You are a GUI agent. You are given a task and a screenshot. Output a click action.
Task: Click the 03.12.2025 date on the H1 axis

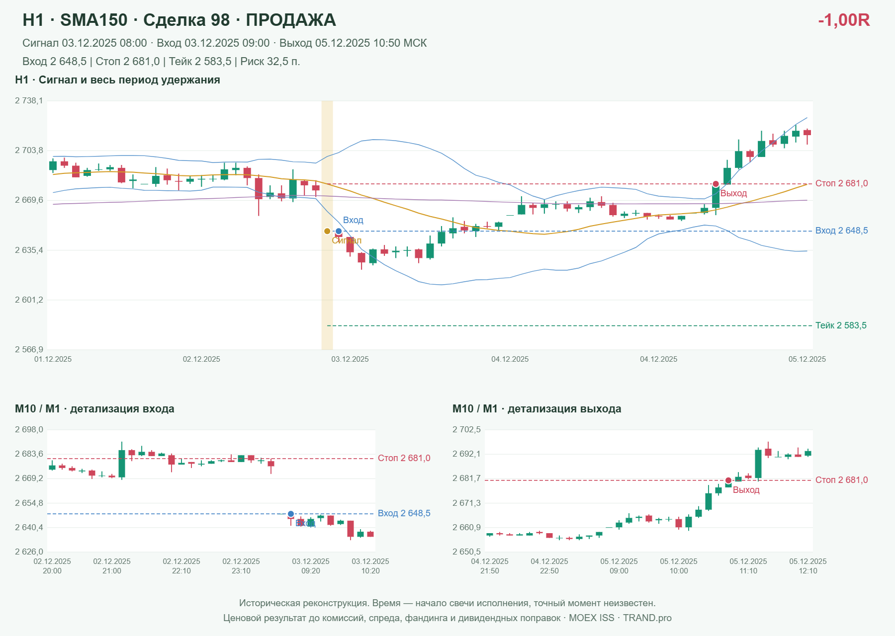[350, 359]
